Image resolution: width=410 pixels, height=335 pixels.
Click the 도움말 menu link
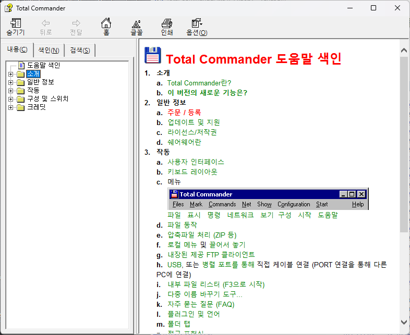pos(328,215)
